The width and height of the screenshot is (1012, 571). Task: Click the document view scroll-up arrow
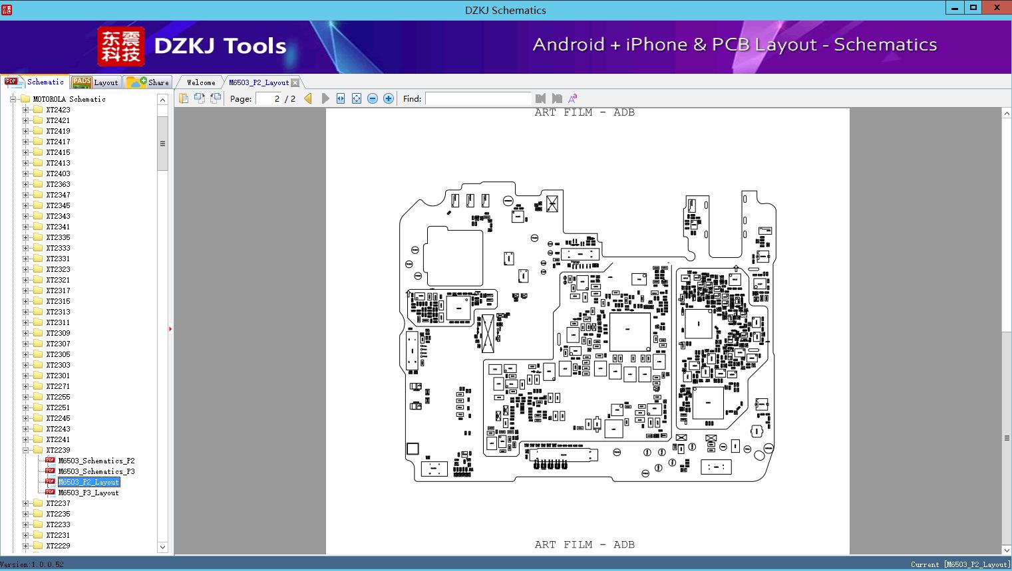point(1007,114)
